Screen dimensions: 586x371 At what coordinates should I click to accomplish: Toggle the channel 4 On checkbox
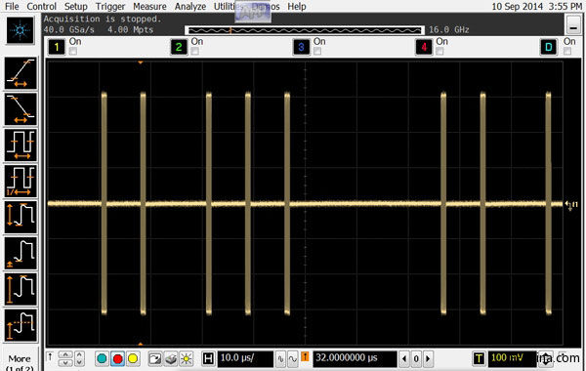click(439, 51)
